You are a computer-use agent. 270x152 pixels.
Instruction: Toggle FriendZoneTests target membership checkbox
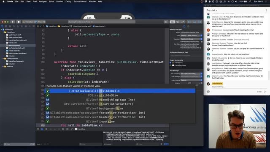(170, 65)
